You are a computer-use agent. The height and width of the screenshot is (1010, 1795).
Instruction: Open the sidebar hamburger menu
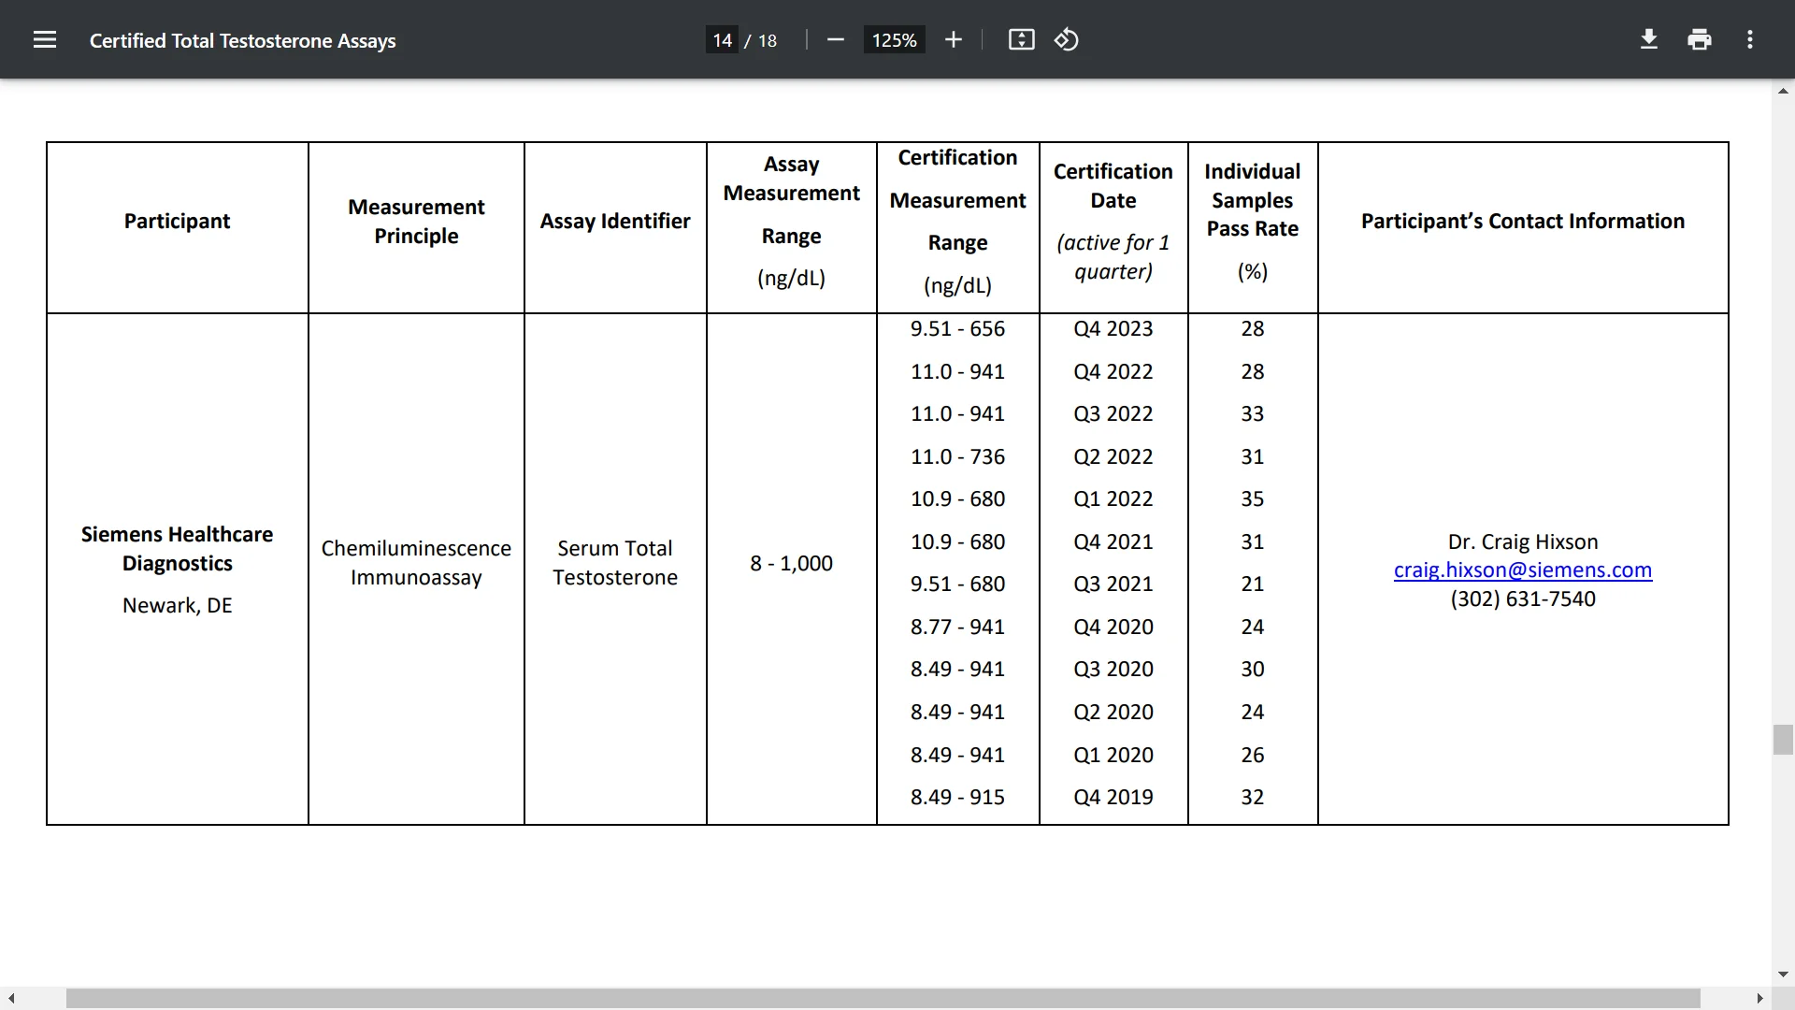coord(45,39)
